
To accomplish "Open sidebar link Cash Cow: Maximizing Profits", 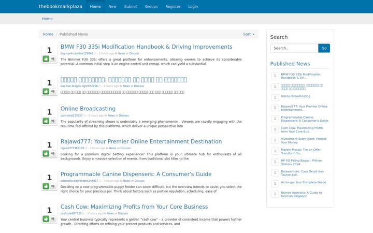I will [x=302, y=129].
